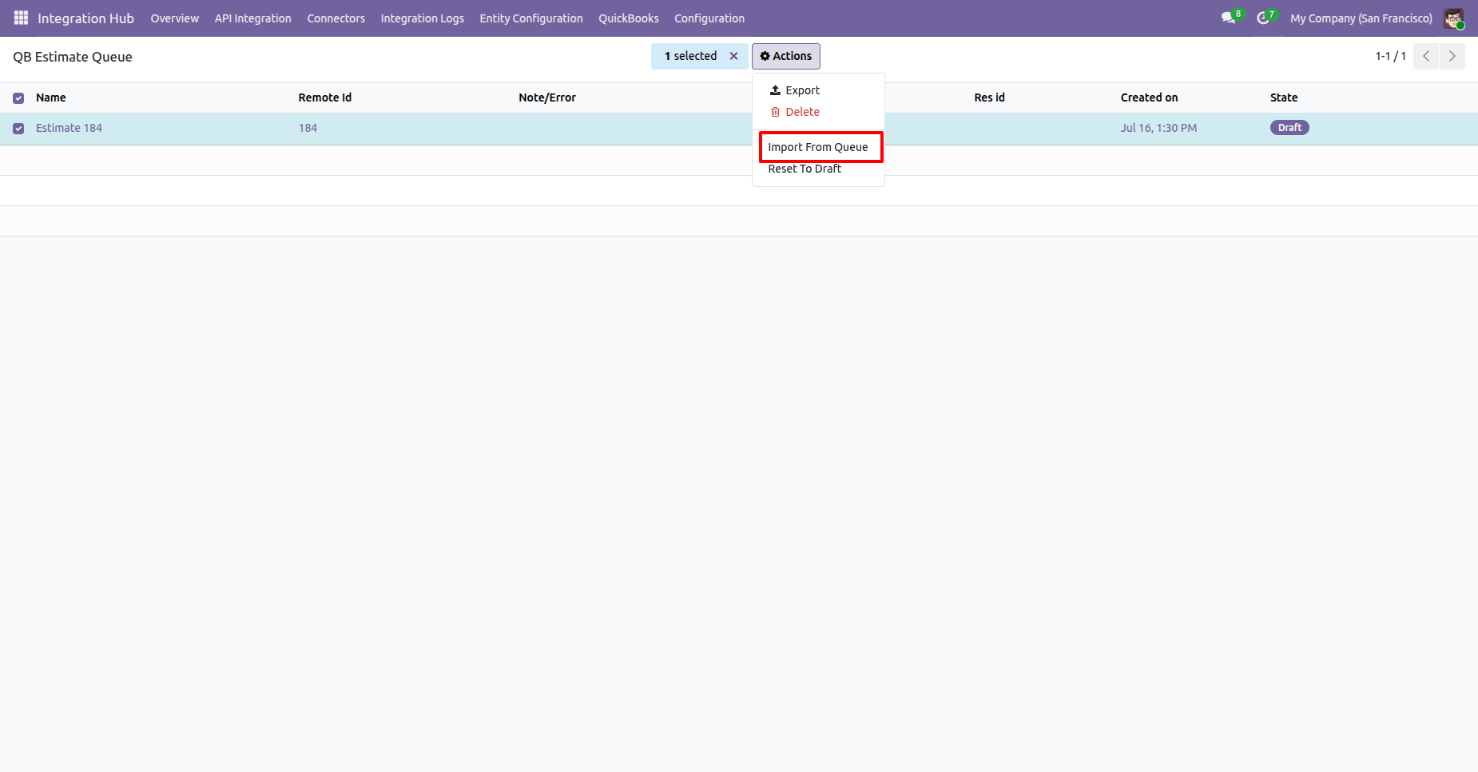
Task: Open the Configuration menu
Action: (709, 18)
